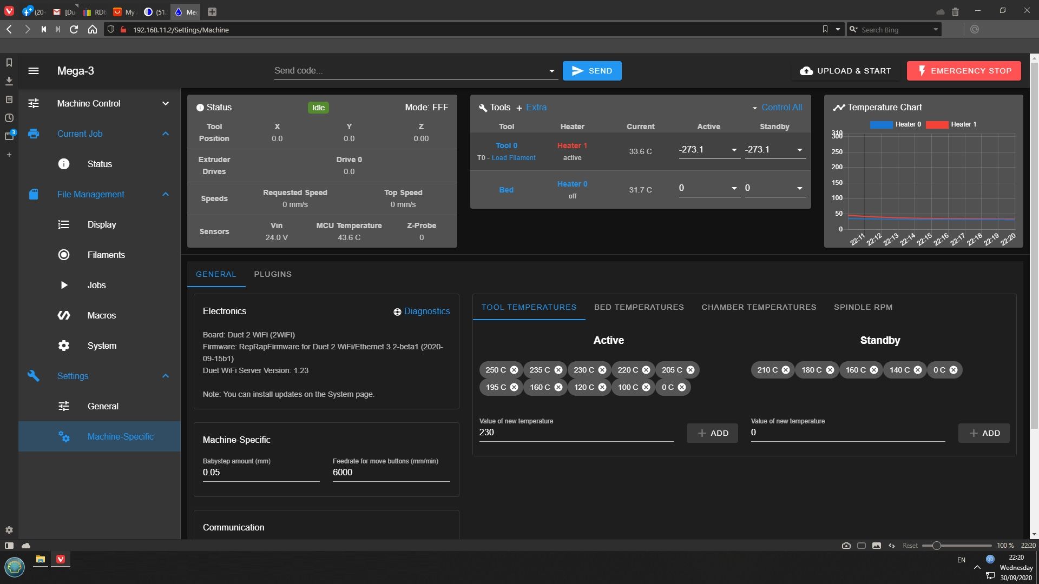
Task: Click Add for active temperature
Action: point(712,433)
